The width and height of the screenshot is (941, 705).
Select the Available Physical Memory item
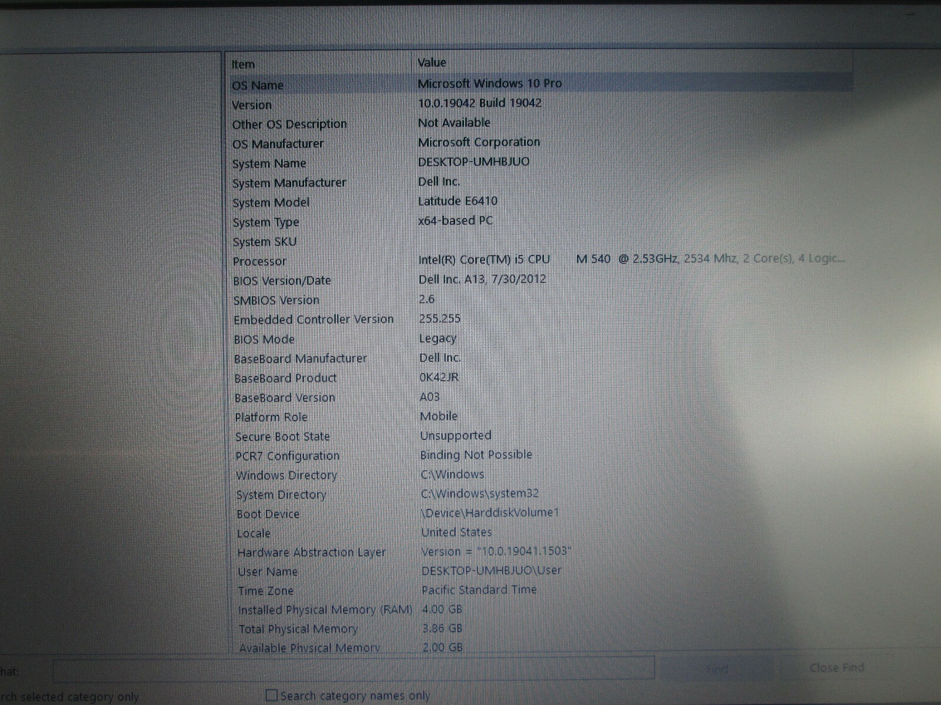(309, 648)
